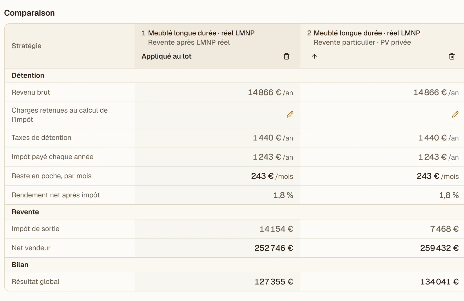Screen dimensions: 464x301
Task: Click the 'Comparaison' heading
Action: pyautogui.click(x=29, y=13)
